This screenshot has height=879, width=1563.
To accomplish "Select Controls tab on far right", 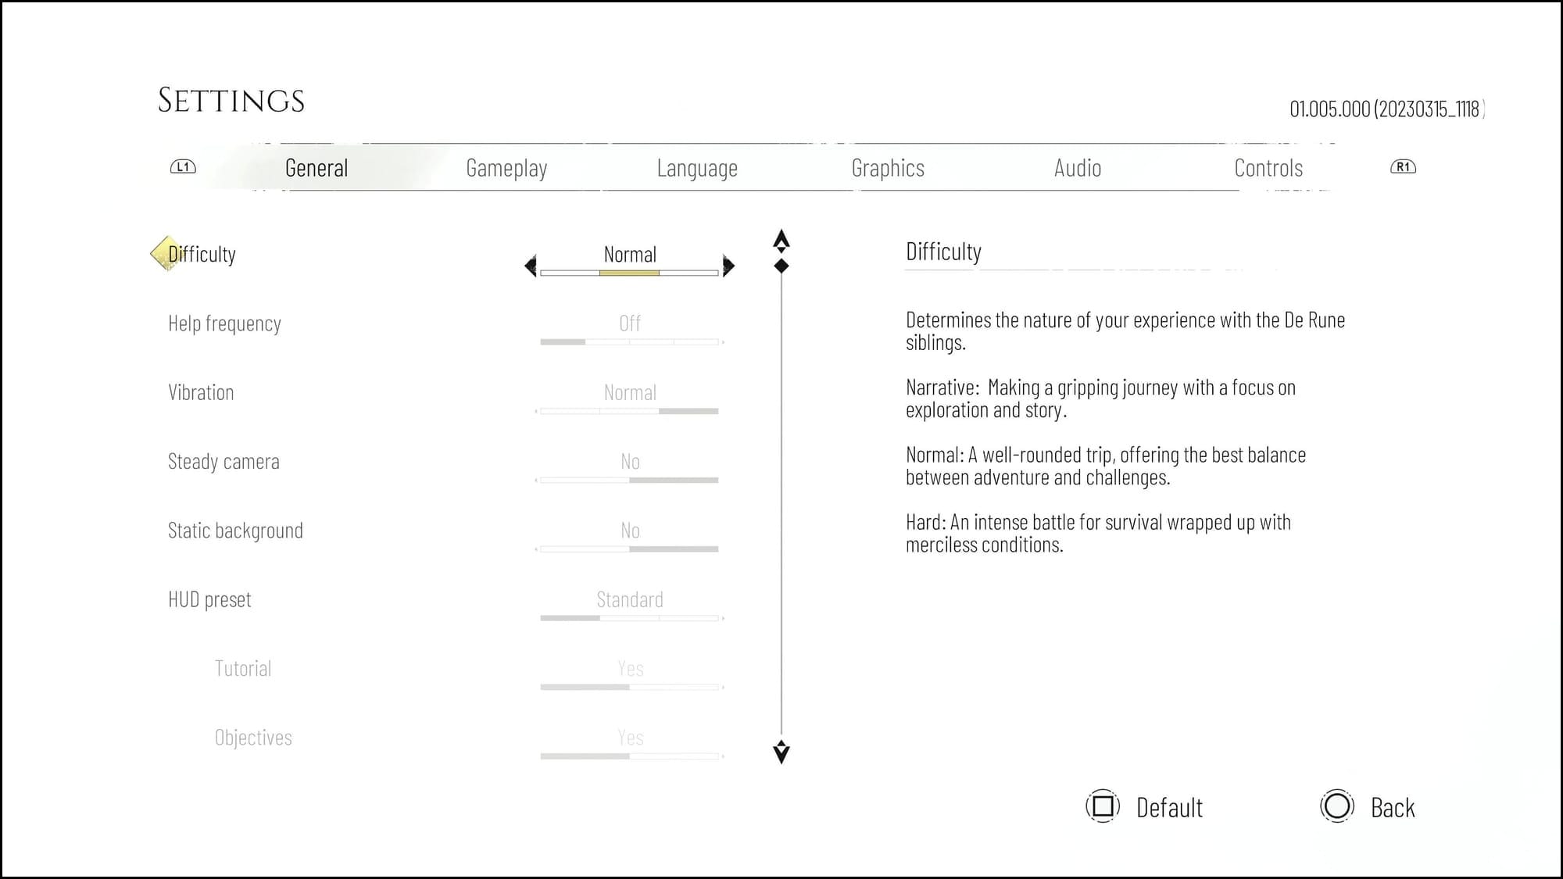I will 1267,166.
